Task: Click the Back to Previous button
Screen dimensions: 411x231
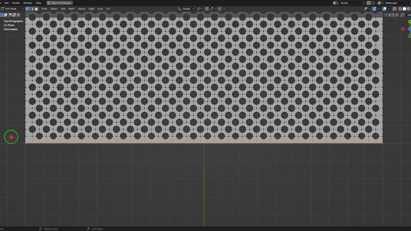Action: click(59, 3)
